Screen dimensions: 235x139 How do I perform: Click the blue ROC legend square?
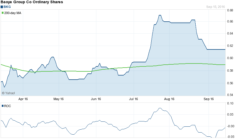click(x=3, y=106)
